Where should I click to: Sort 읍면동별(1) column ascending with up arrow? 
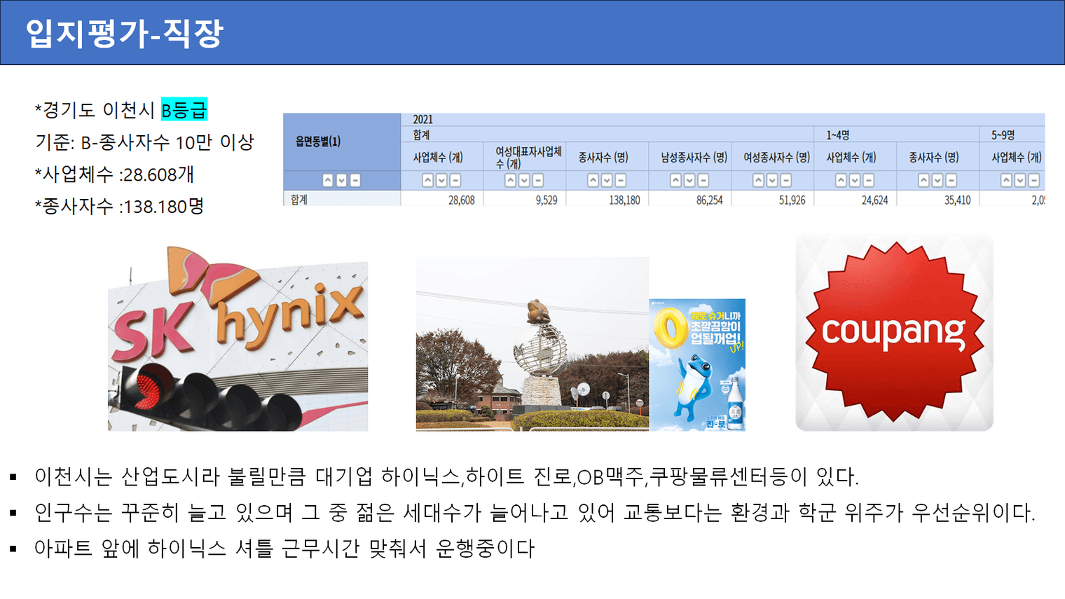pos(327,180)
